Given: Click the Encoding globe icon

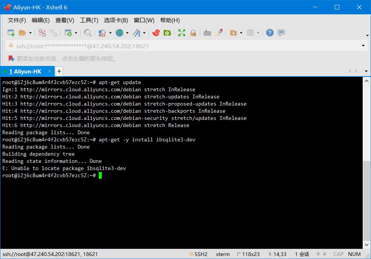Looking at the screenshot, I should 120,33.
